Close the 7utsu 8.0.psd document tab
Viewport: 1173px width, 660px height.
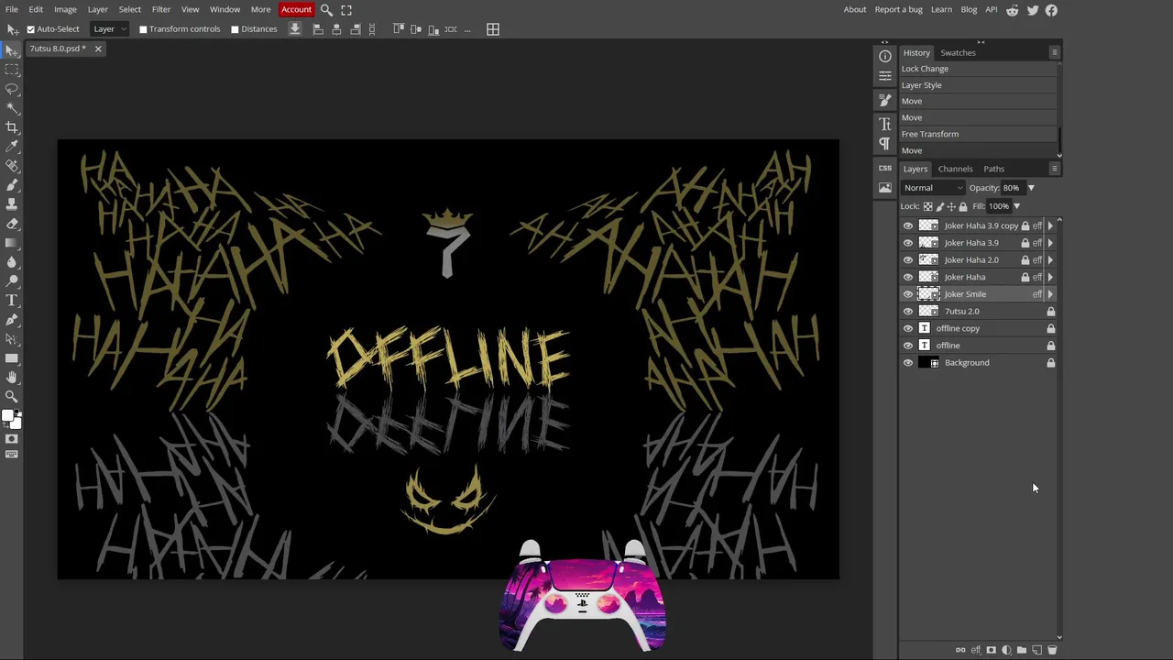[x=98, y=49]
